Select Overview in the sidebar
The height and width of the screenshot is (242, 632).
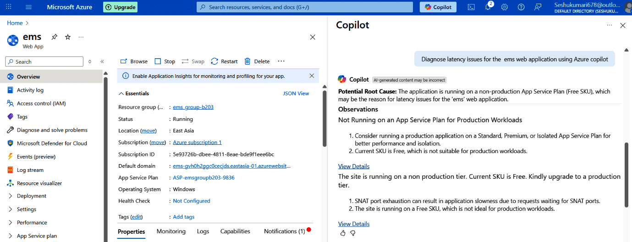pos(51,77)
